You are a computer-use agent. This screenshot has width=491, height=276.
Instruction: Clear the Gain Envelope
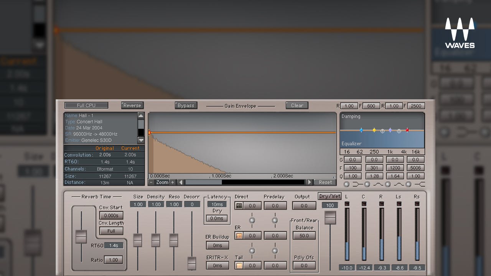point(297,105)
